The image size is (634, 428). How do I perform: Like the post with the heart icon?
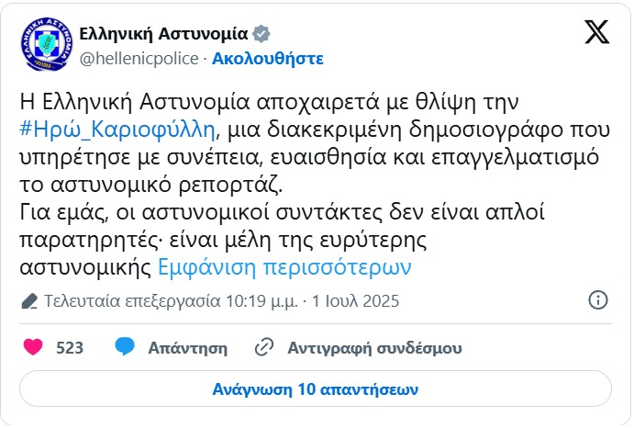pos(33,347)
